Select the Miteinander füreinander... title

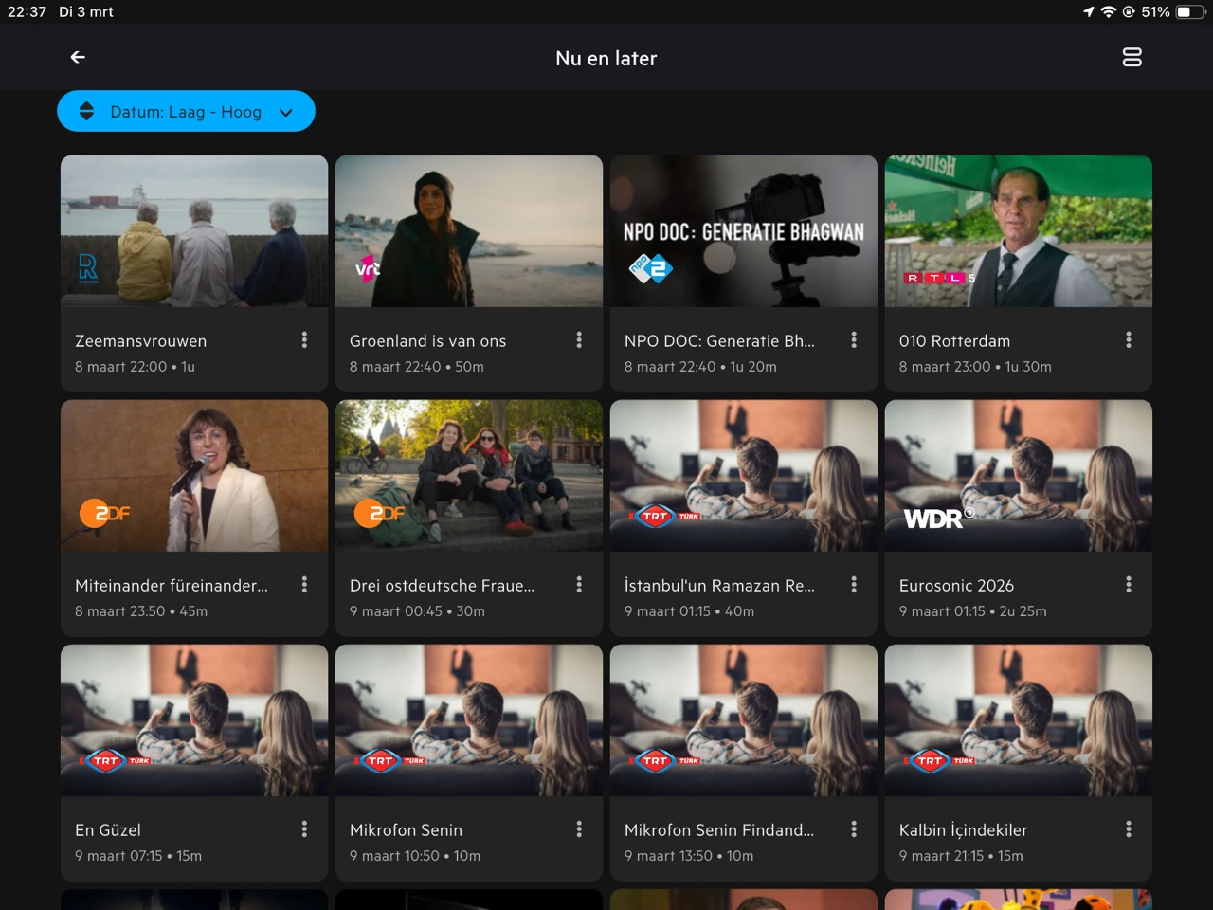(x=172, y=586)
